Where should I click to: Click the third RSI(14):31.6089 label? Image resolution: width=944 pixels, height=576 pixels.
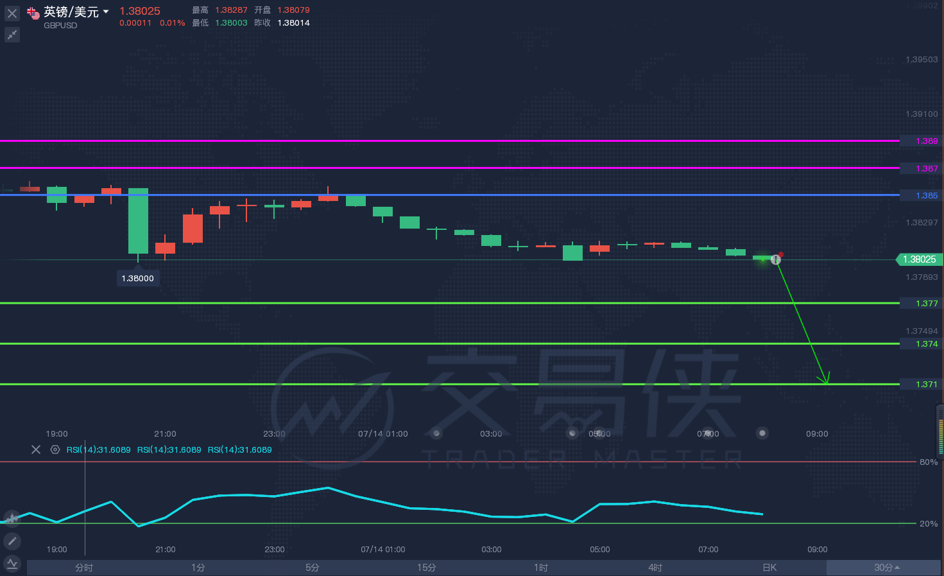(x=240, y=449)
